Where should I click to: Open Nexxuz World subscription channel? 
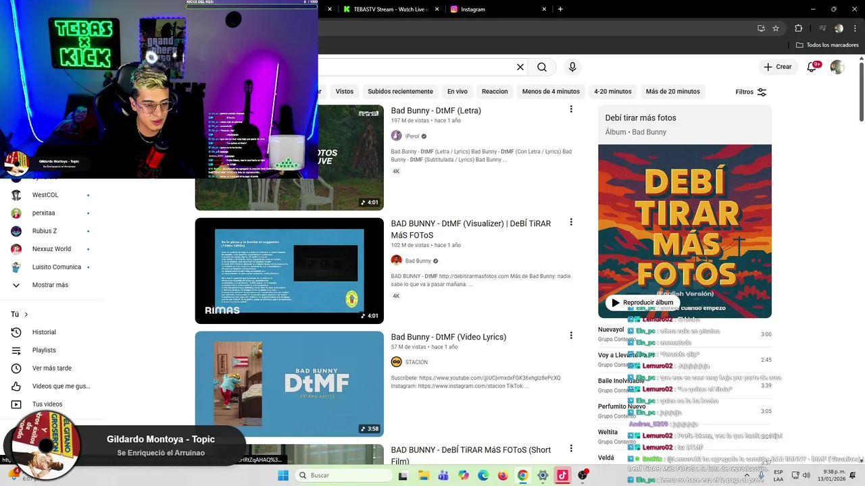pos(51,249)
